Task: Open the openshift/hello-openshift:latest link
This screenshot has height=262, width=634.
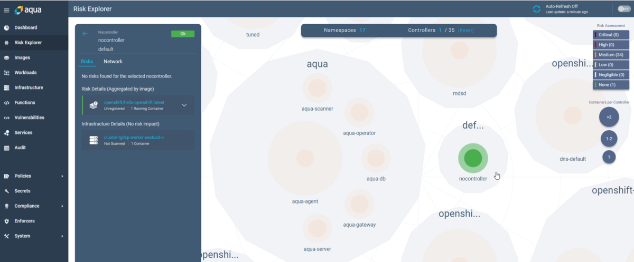Action: tap(135, 102)
